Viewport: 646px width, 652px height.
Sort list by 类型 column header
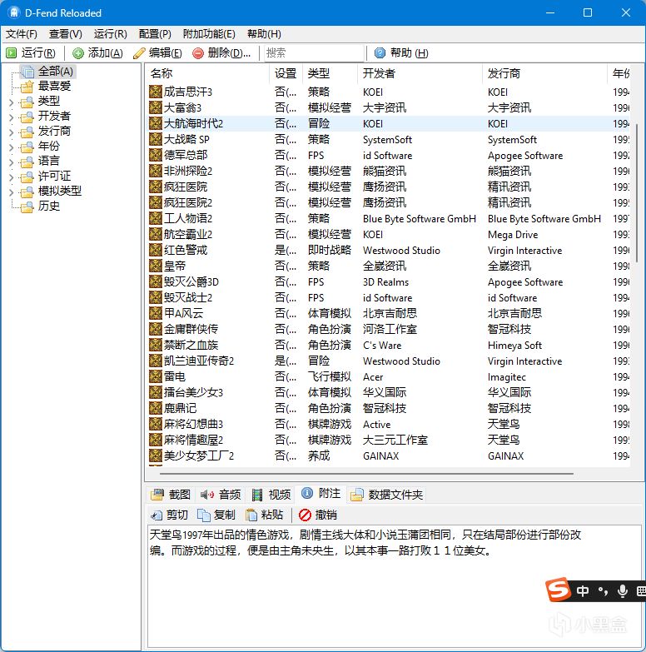click(330, 73)
